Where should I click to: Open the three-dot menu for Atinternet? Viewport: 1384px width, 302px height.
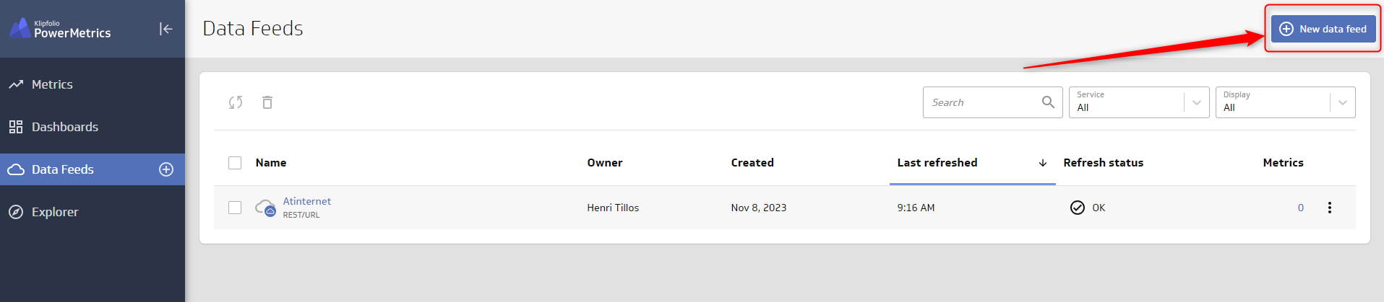[x=1329, y=208]
